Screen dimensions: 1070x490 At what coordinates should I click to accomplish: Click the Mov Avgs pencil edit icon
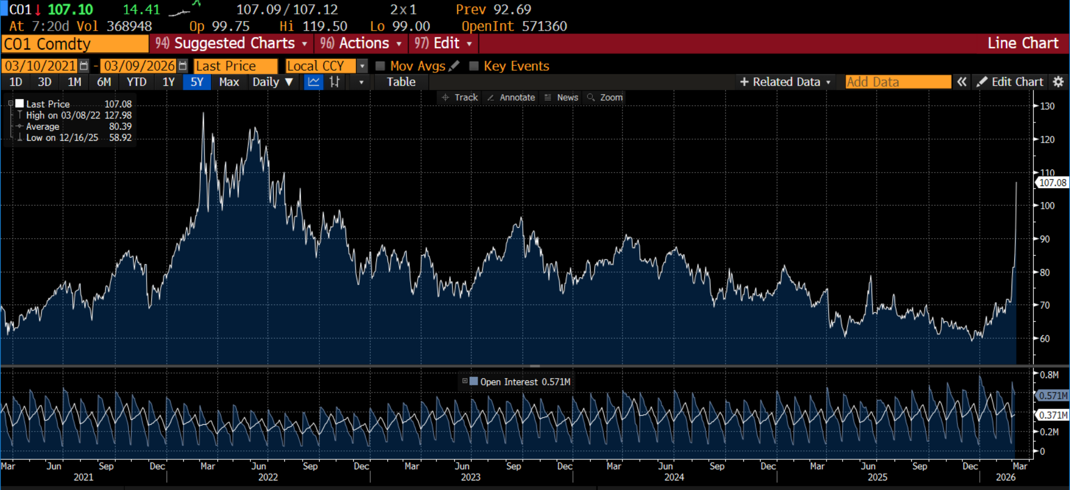click(x=454, y=66)
